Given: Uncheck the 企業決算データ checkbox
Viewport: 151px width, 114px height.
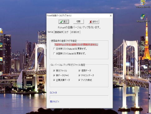Looking at the screenshot, I should click(x=54, y=80).
